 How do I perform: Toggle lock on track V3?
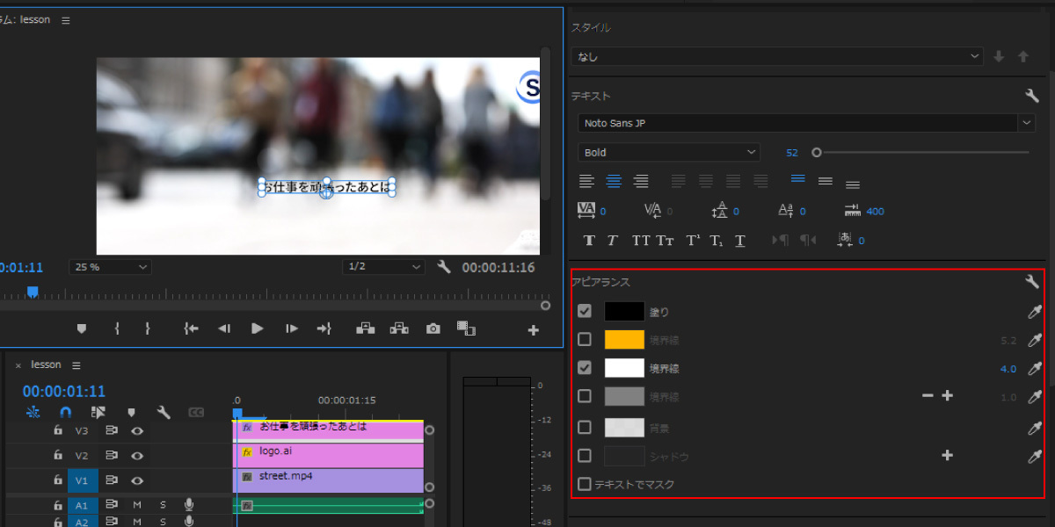coord(58,430)
